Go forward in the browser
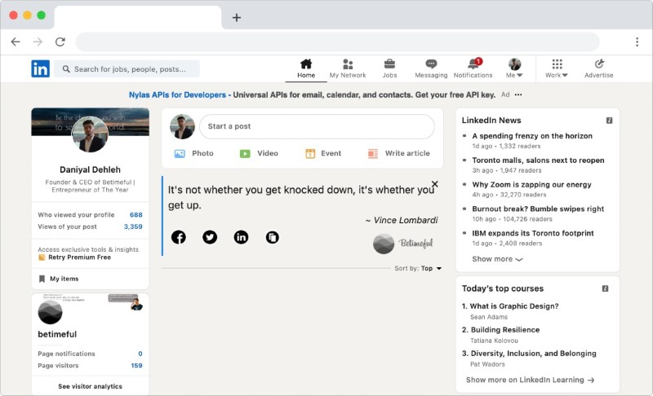The width and height of the screenshot is (653, 396). tap(38, 42)
